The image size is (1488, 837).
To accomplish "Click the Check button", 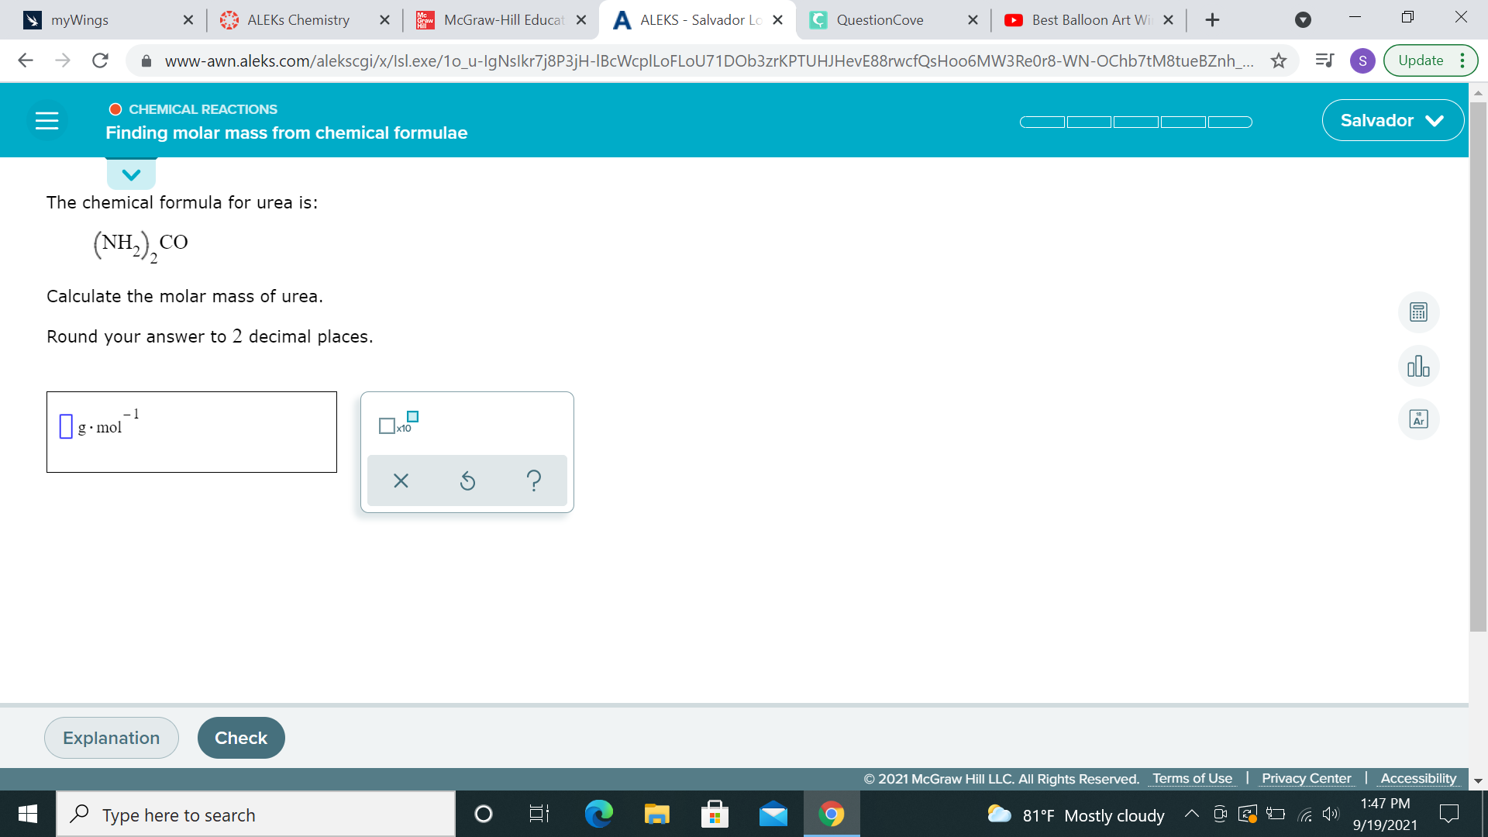I will click(x=241, y=738).
